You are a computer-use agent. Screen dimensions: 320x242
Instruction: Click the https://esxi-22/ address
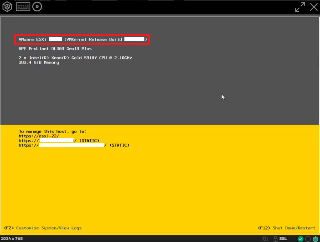tap(39, 136)
